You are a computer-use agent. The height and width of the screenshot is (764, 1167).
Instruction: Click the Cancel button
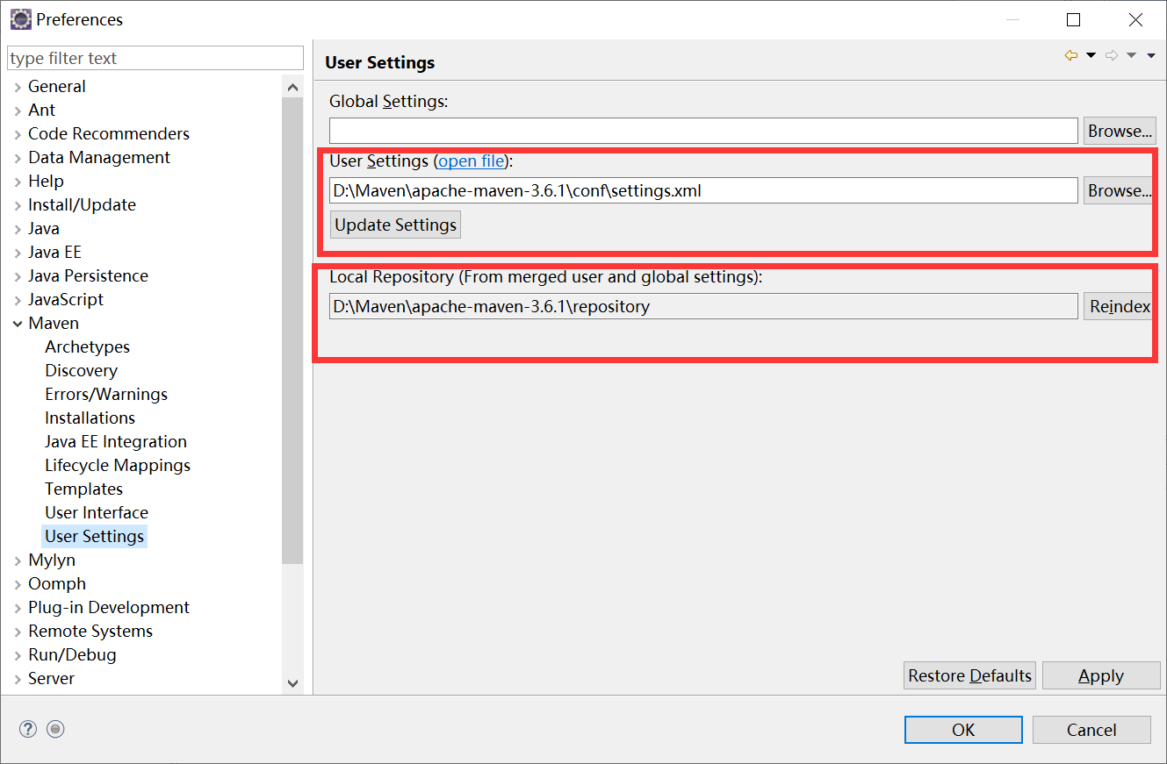point(1091,730)
